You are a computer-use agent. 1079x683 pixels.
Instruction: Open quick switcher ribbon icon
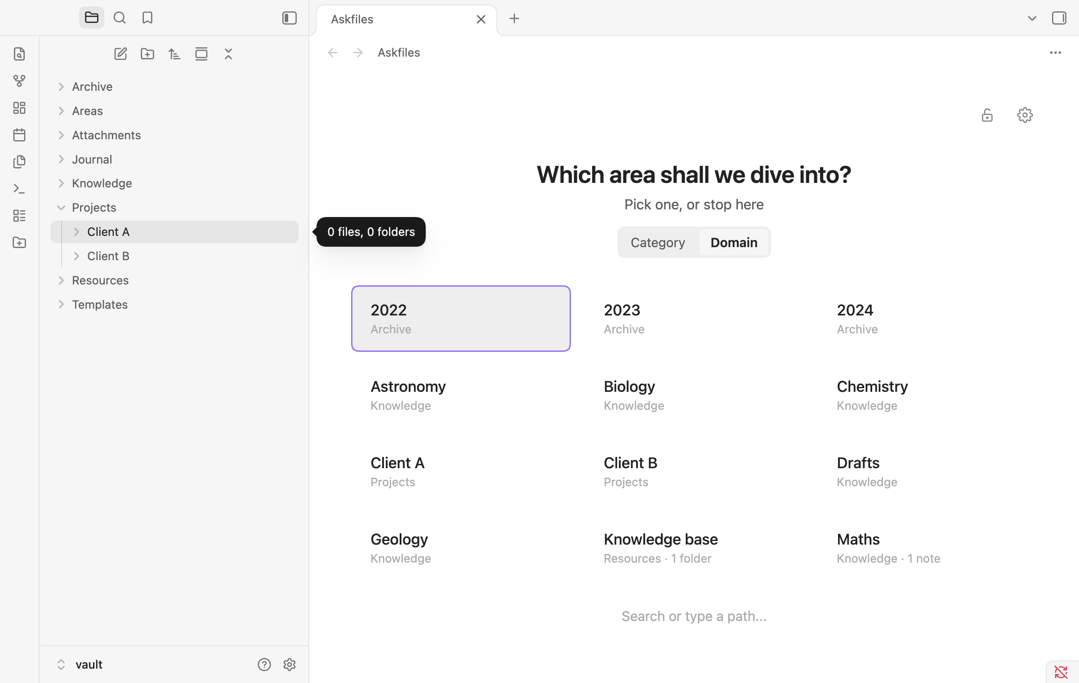click(19, 54)
